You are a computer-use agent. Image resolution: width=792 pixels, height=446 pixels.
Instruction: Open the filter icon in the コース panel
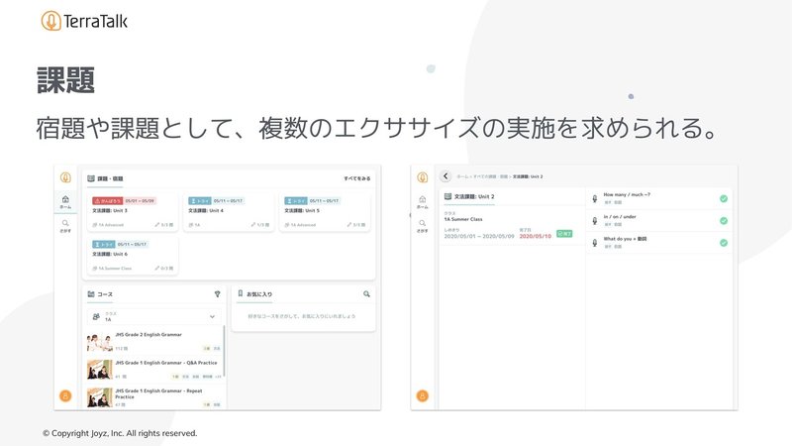coord(217,293)
